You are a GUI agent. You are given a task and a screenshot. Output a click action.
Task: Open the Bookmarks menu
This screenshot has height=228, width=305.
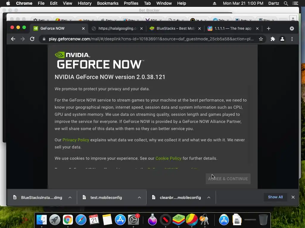(108, 3)
